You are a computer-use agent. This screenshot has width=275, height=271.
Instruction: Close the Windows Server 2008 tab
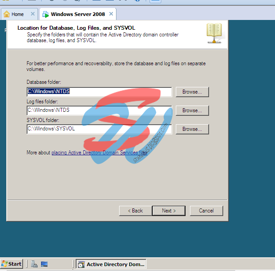click(x=111, y=14)
